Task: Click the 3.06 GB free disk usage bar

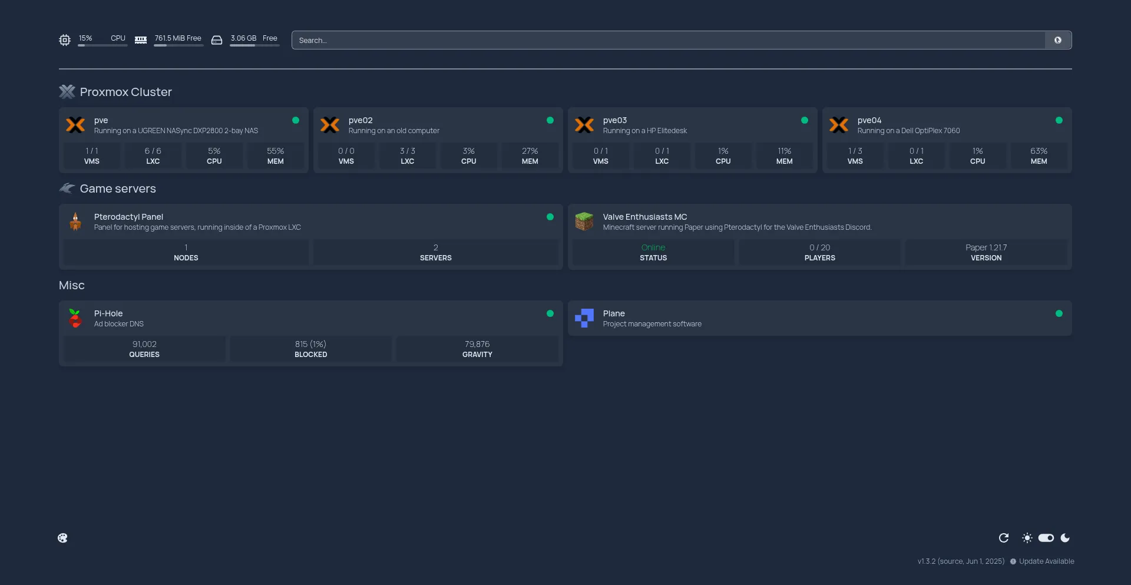Action: tap(254, 45)
